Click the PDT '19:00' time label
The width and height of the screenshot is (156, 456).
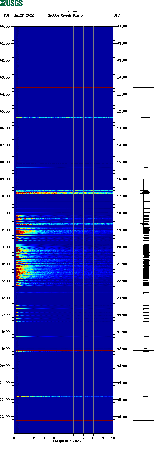point(5,349)
